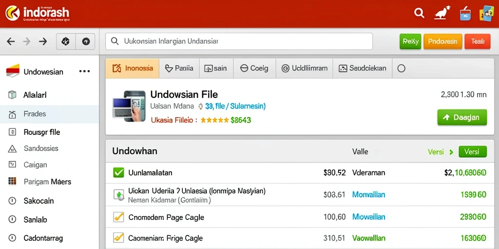This screenshot has height=249, width=499.
Task: Open the user avatar picture in header
Action: coord(486,14)
